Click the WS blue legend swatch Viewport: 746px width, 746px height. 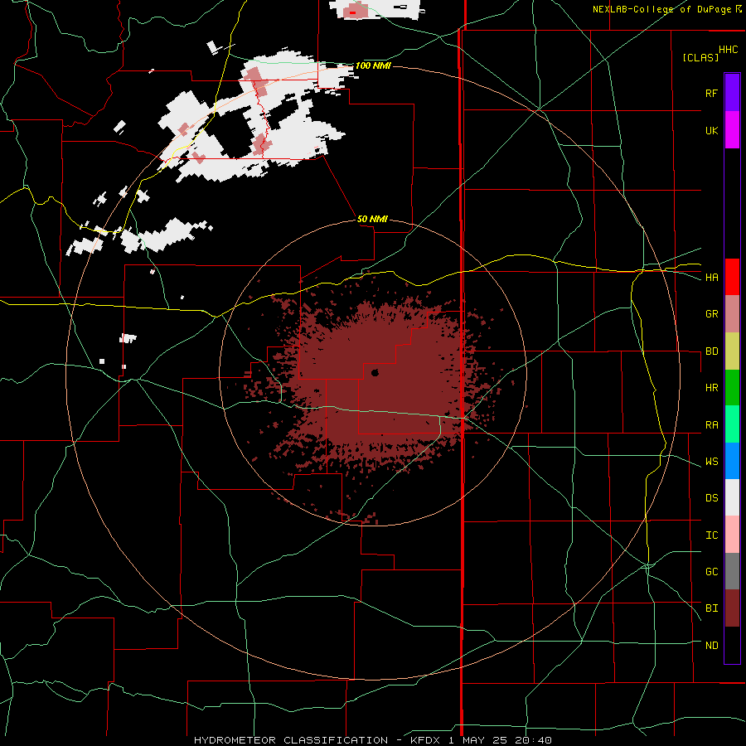tap(732, 461)
